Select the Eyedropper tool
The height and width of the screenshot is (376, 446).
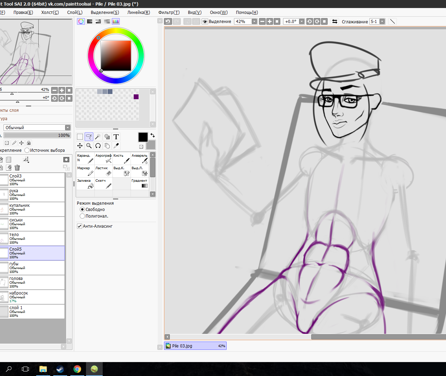116,146
